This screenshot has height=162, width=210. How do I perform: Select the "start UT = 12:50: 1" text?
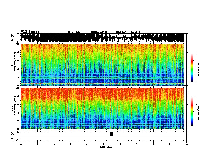pyautogui.click(x=128, y=32)
